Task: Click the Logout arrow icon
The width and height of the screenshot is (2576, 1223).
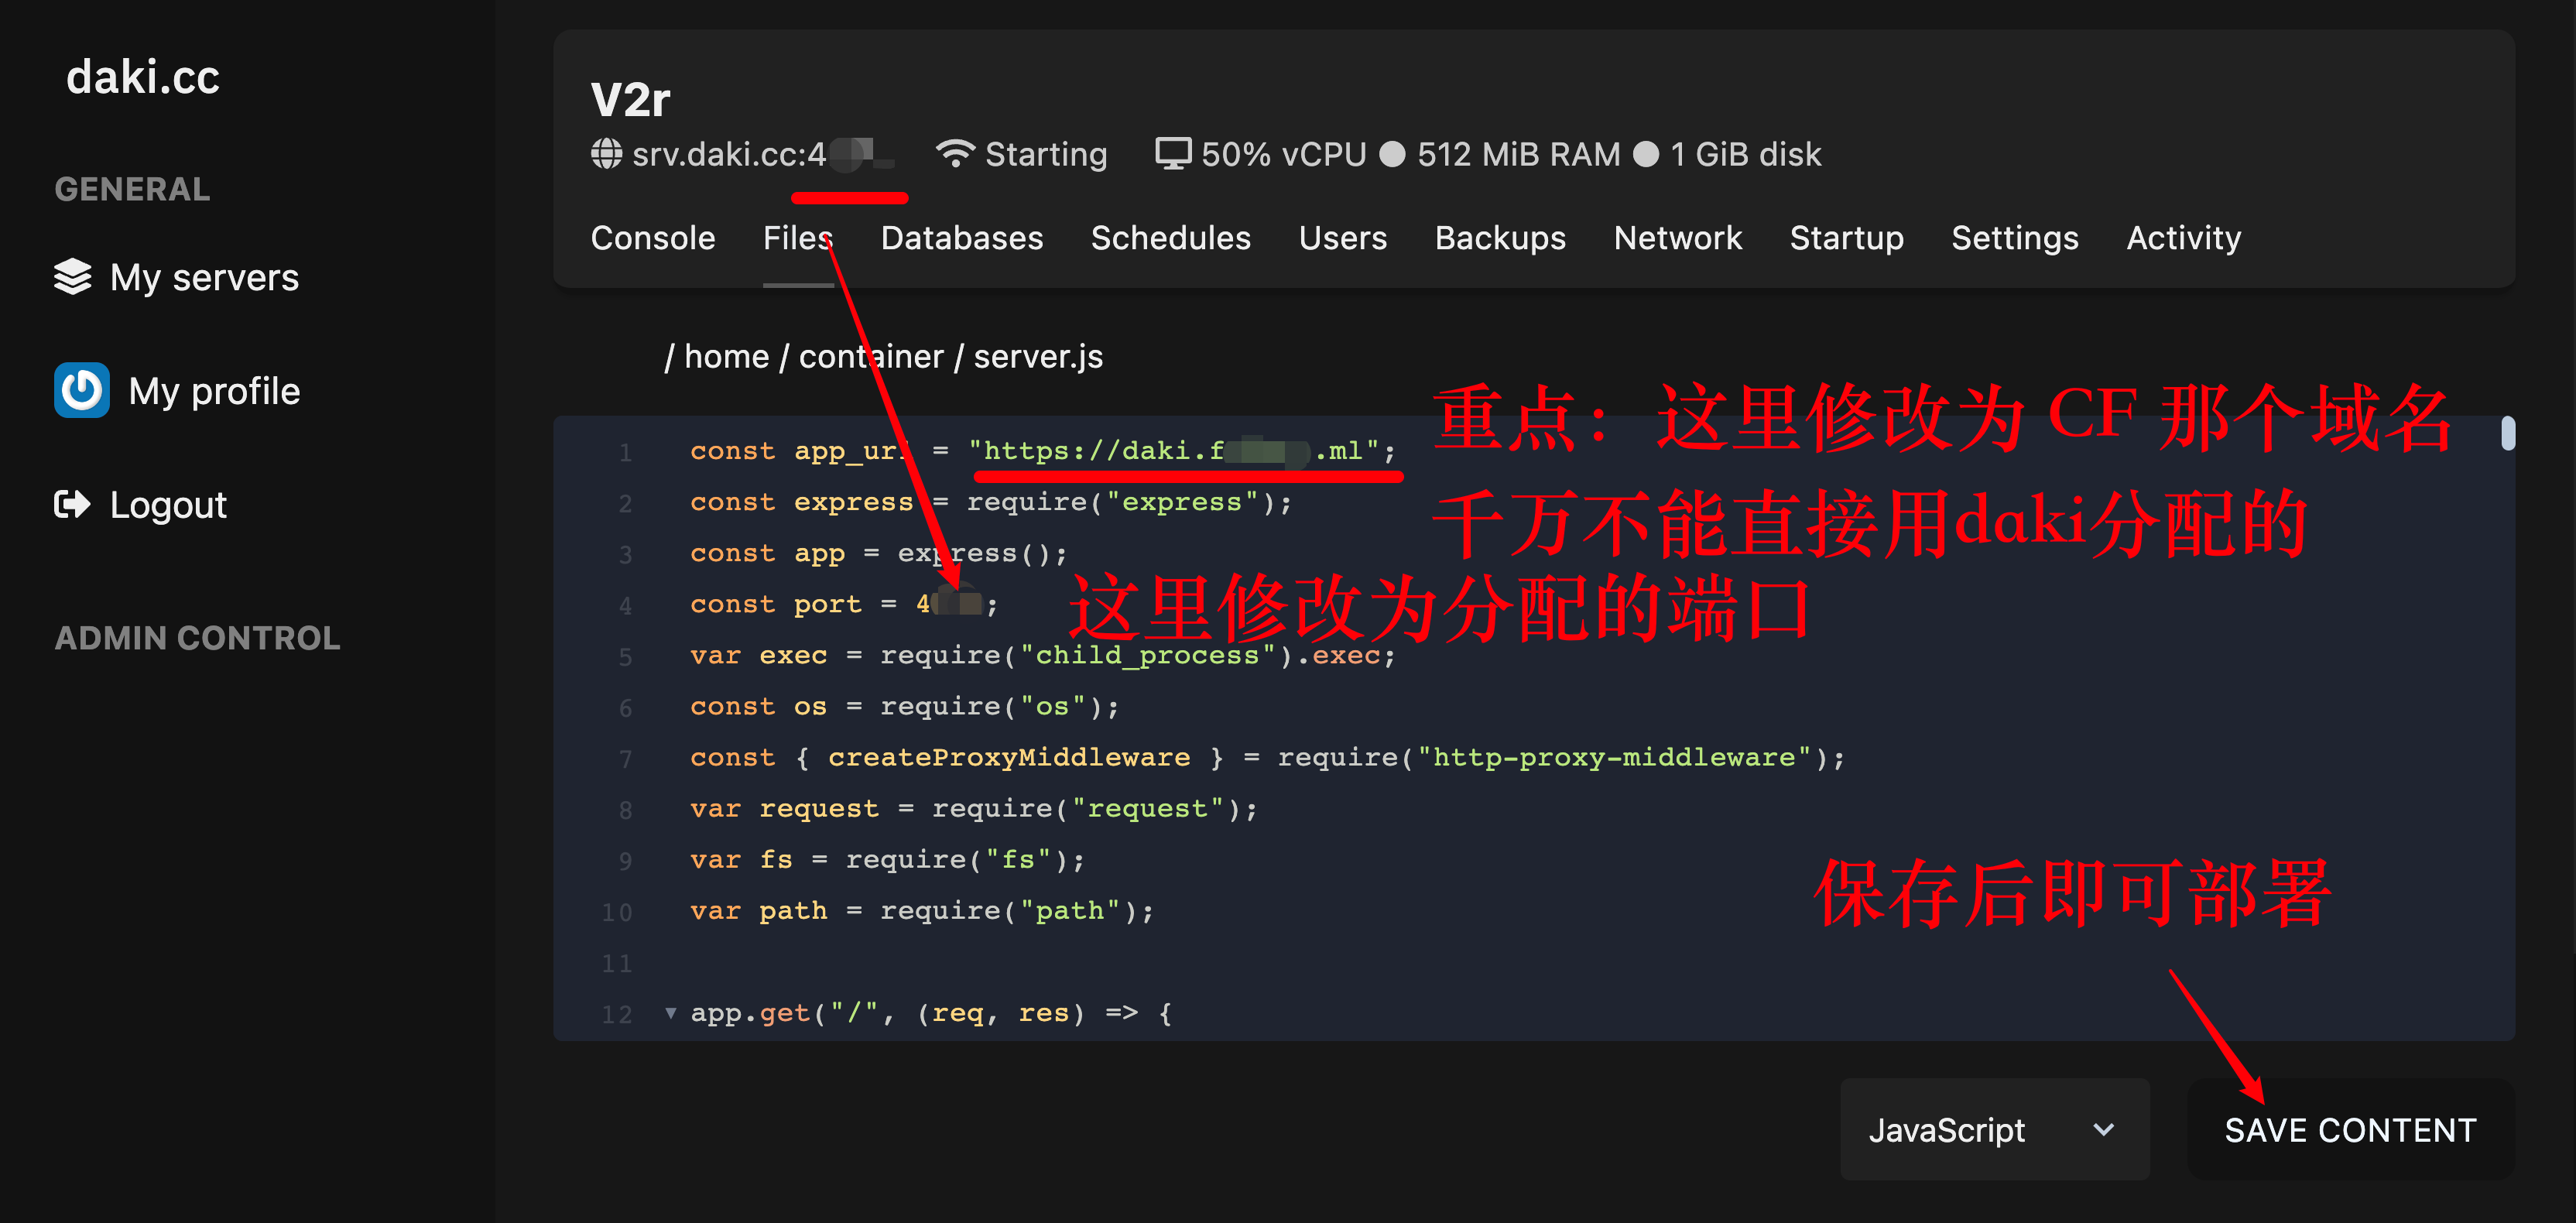Action: (72, 504)
